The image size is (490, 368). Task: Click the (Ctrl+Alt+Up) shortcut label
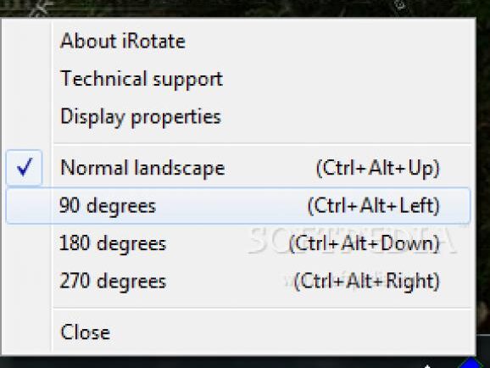click(x=378, y=169)
